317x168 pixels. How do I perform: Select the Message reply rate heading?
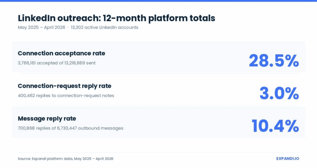pos(47,119)
